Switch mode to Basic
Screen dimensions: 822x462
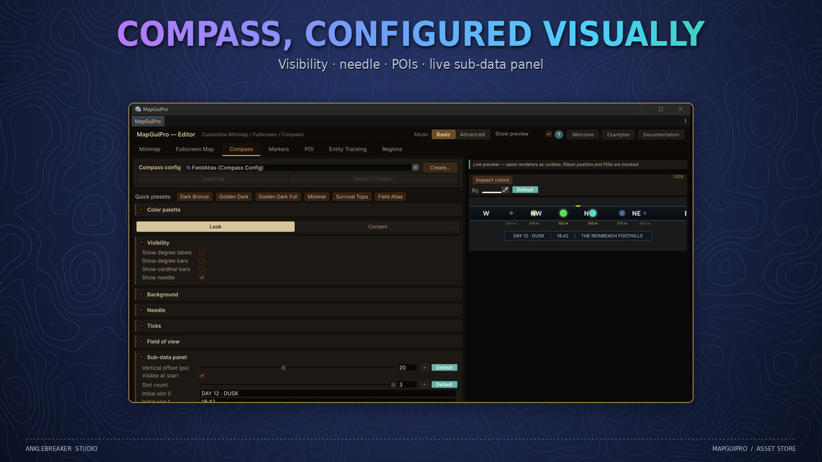[443, 135]
